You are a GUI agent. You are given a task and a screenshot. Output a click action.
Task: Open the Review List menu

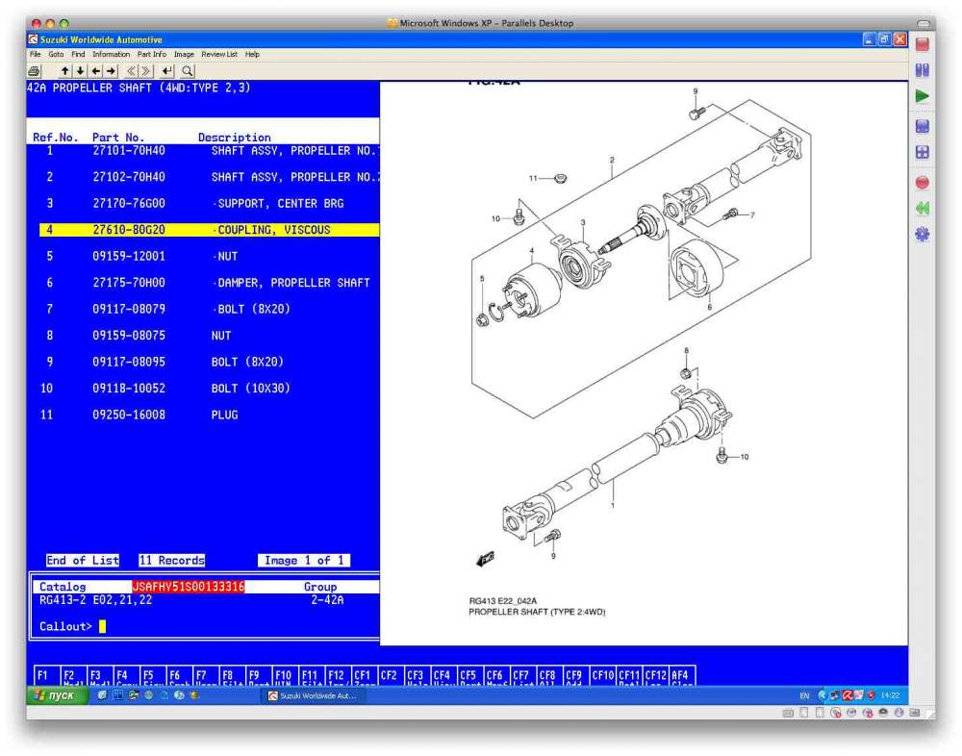(x=219, y=54)
